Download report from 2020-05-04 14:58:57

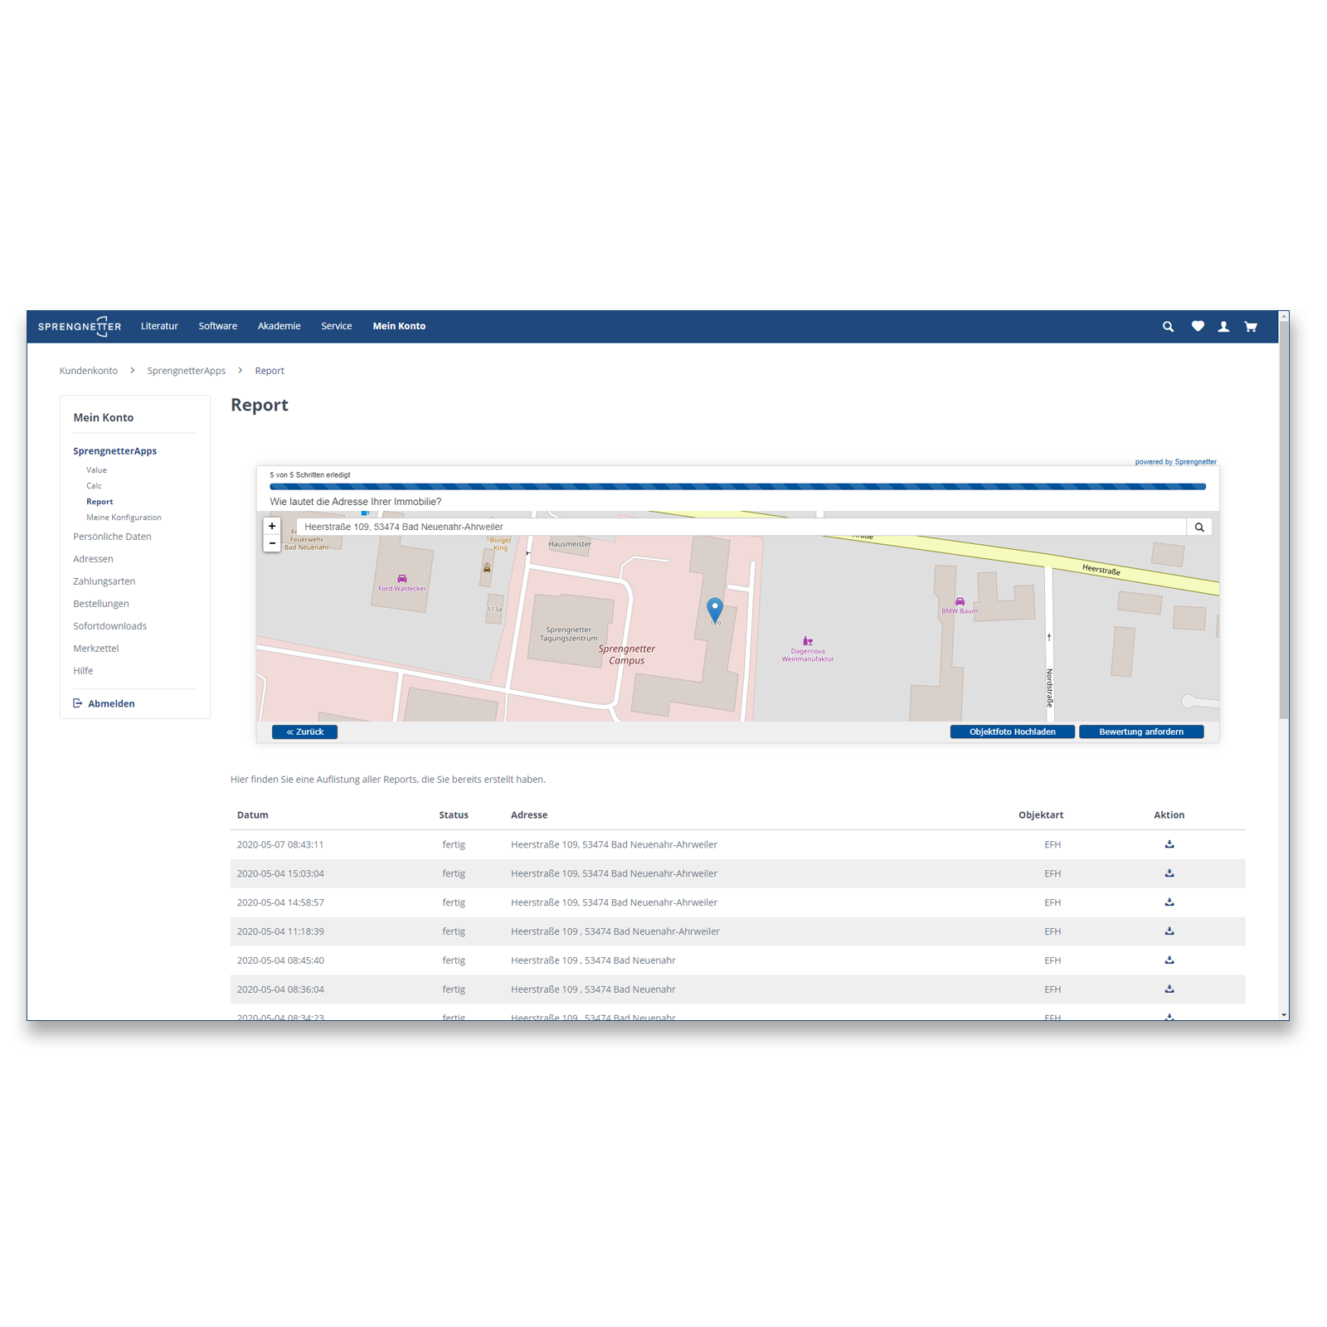pos(1169,902)
